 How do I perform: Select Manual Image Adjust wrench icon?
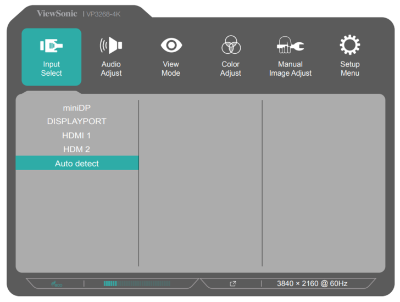[x=290, y=45]
